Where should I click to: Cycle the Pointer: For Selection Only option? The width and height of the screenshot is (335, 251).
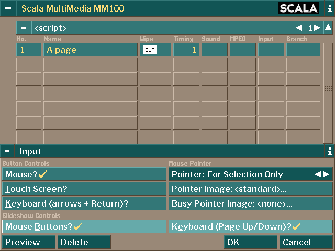coord(250,174)
